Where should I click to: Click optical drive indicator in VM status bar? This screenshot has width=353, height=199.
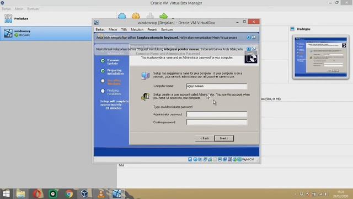click(195, 159)
